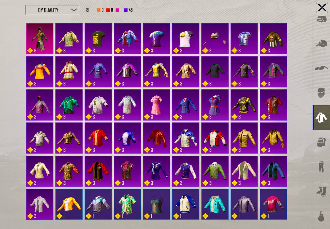Pick the pink nurse dress outfit

point(157,105)
